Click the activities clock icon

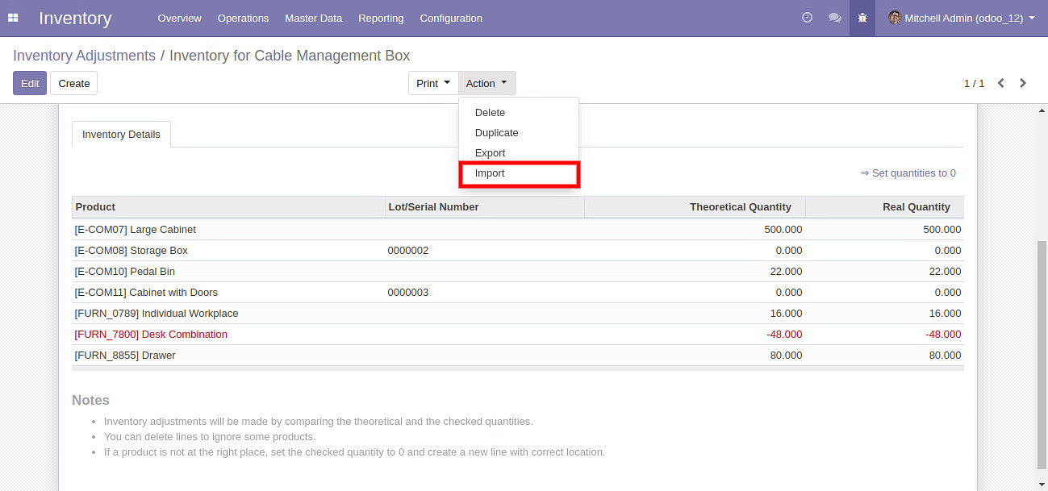click(807, 18)
